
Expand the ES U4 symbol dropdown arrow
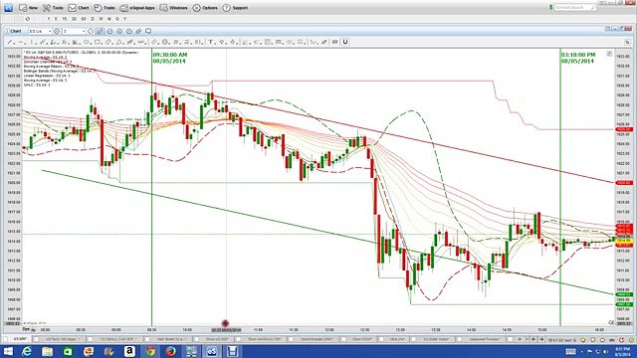pos(50,31)
